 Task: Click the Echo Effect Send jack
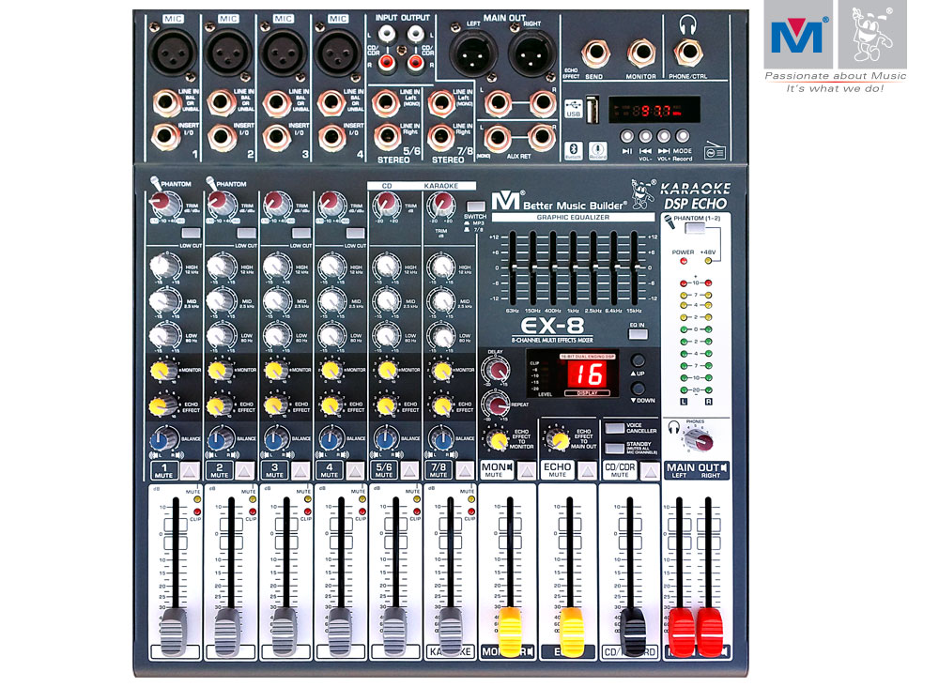coord(595,53)
